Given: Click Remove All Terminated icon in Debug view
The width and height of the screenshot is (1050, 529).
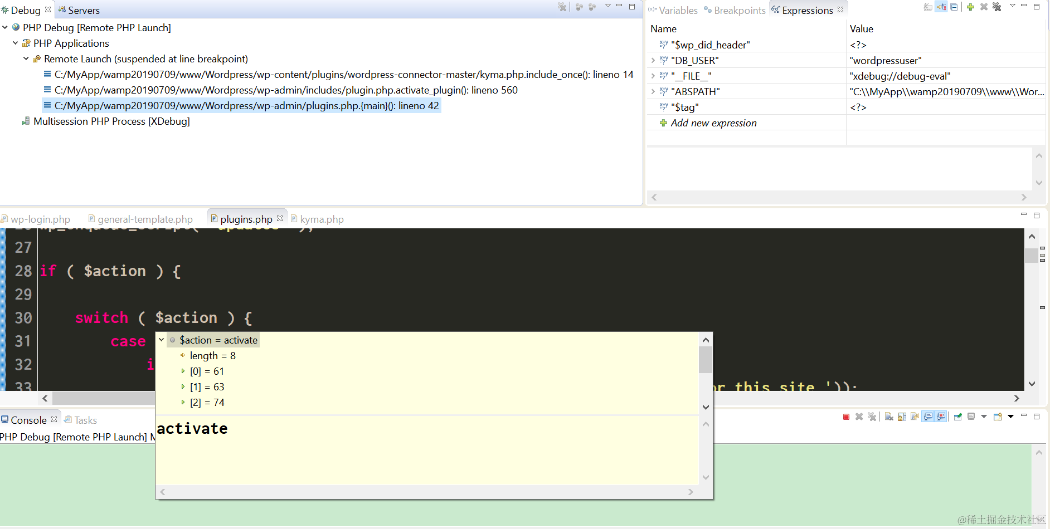Looking at the screenshot, I should 562,7.
